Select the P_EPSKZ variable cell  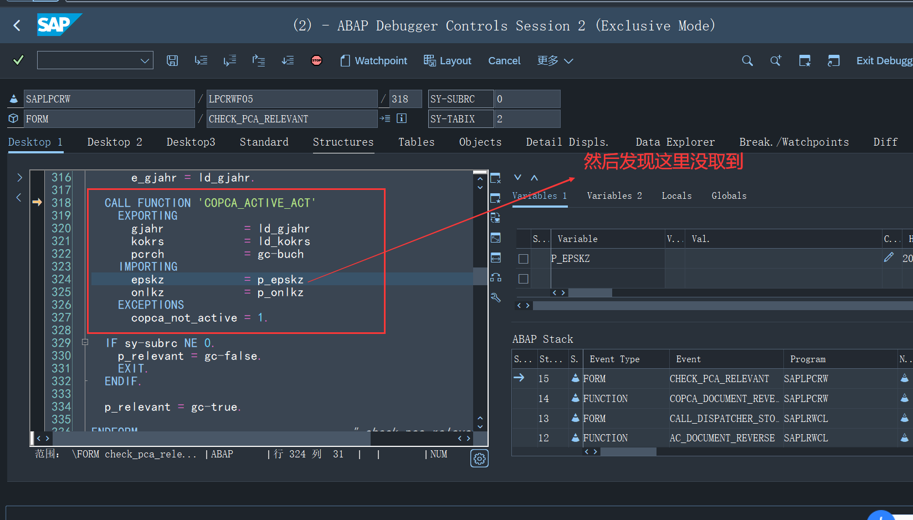click(x=607, y=259)
